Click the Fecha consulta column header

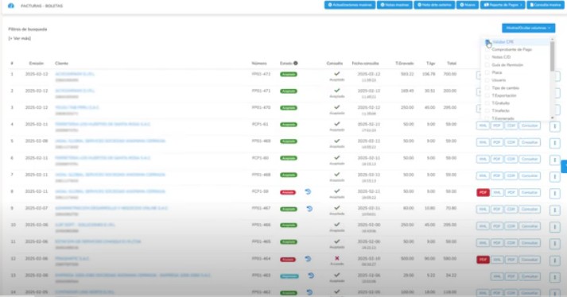tap(365, 64)
